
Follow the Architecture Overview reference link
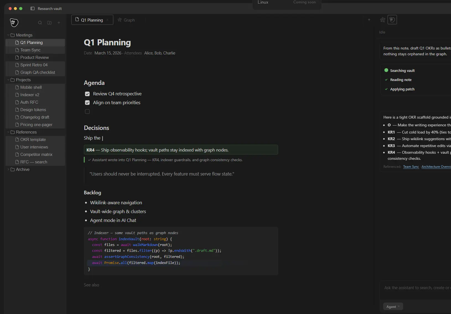[x=436, y=167]
